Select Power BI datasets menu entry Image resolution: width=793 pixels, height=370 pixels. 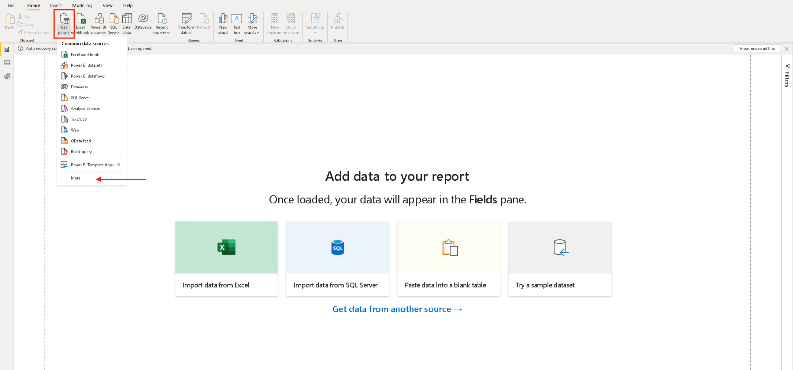coord(92,65)
